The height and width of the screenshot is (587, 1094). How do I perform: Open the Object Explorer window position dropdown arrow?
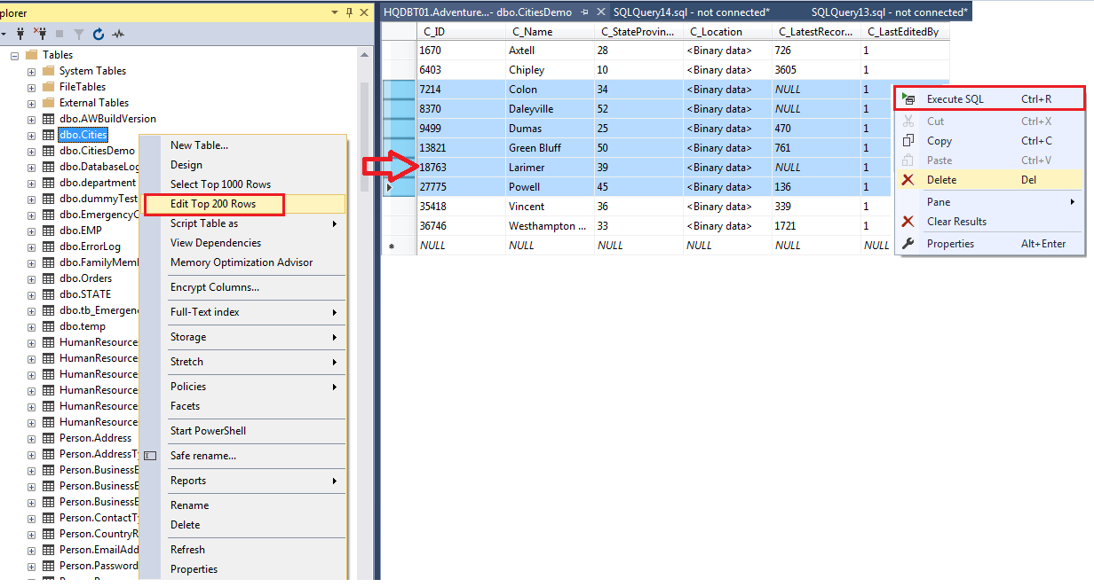point(334,12)
